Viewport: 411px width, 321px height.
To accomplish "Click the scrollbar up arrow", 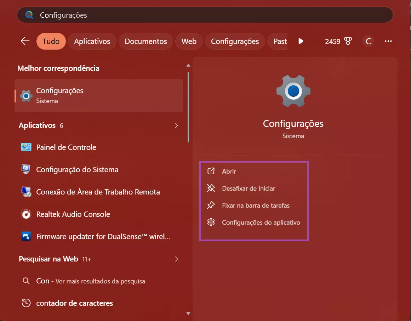I will pos(188,65).
